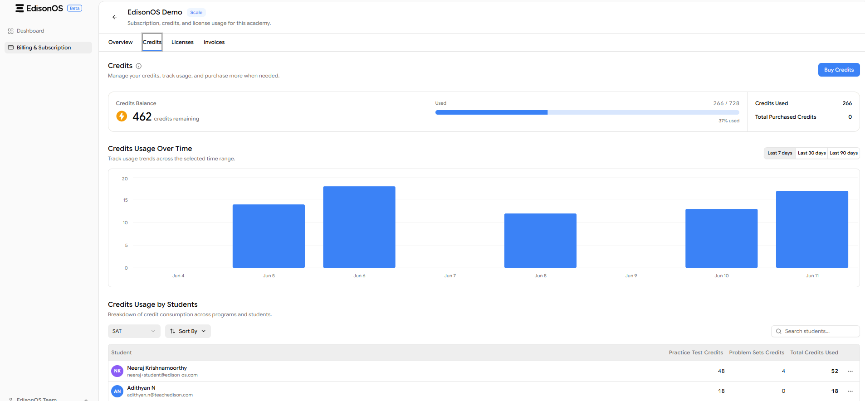Screen dimensions: 865x401
Task: Select the Last 7 days range
Action: coord(780,153)
